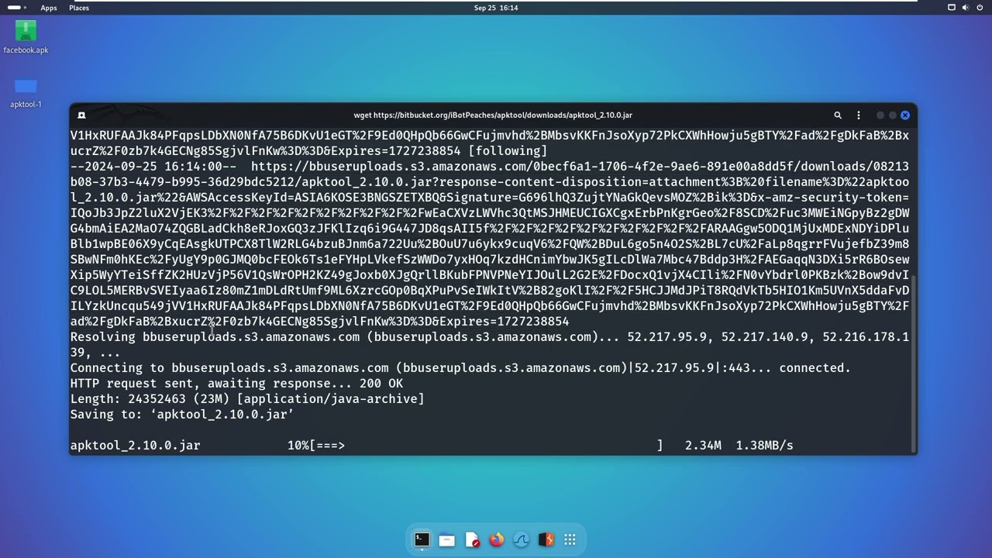Click the 'HTTP request sent' 200 OK line
The image size is (992, 558).
236,384
